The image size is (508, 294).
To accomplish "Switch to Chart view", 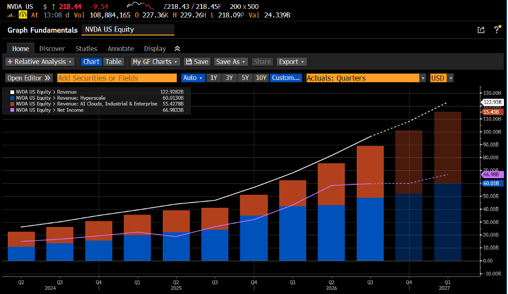I will click(92, 62).
